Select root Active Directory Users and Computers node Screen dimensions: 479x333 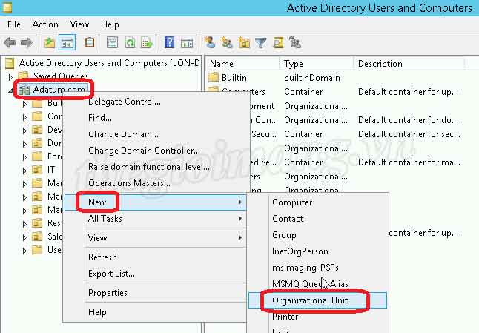pos(109,63)
